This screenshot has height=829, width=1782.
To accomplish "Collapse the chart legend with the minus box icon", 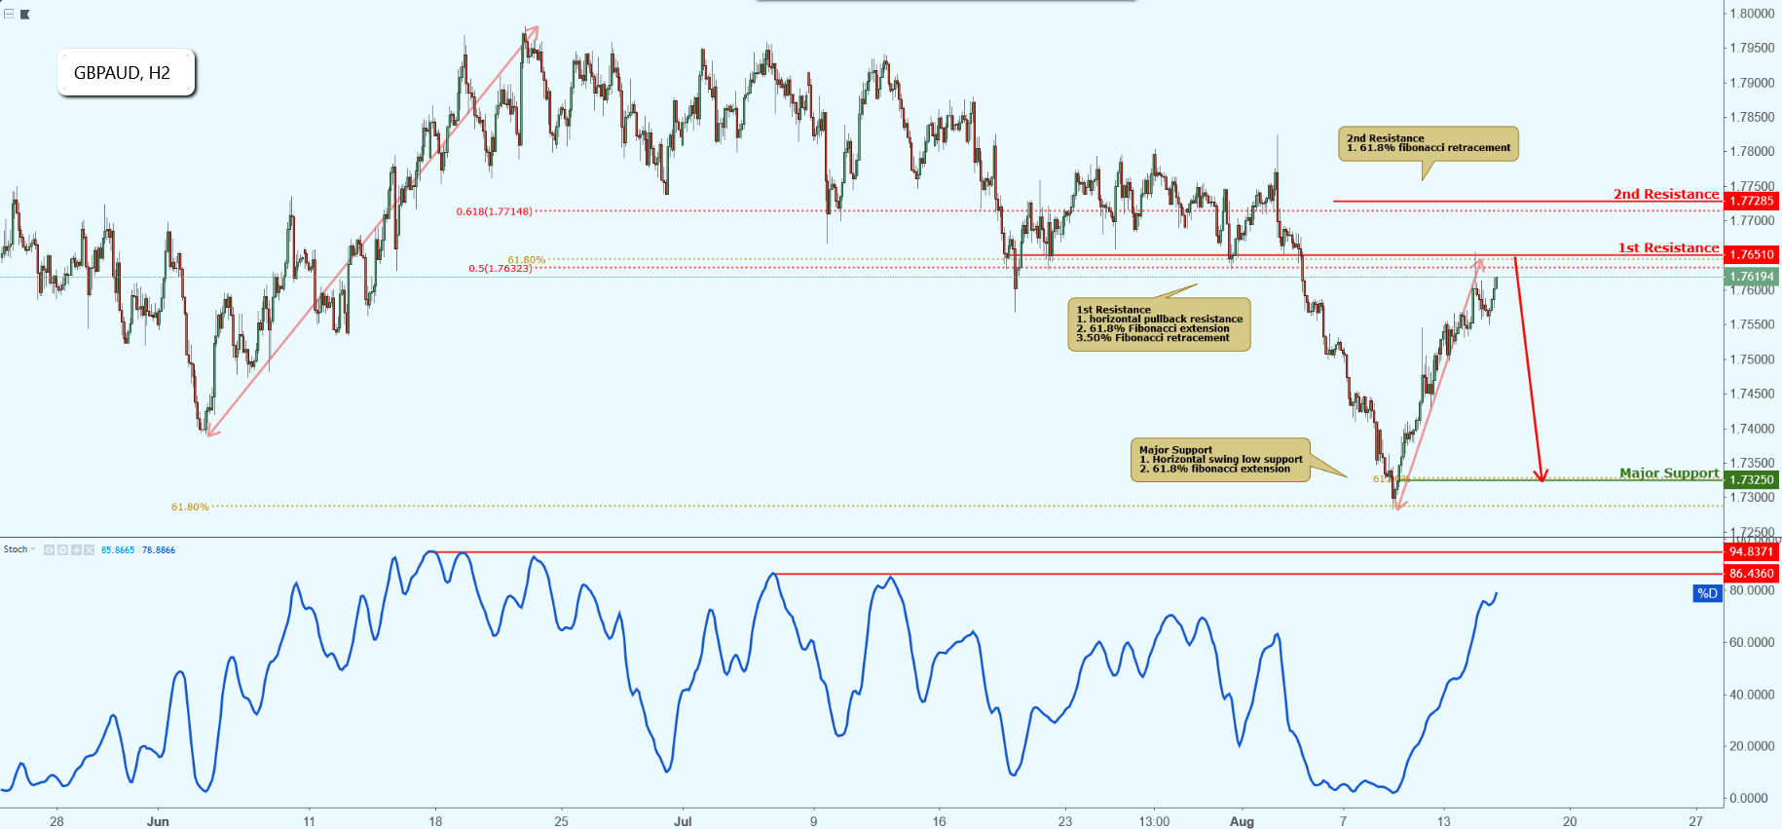I will point(9,14).
